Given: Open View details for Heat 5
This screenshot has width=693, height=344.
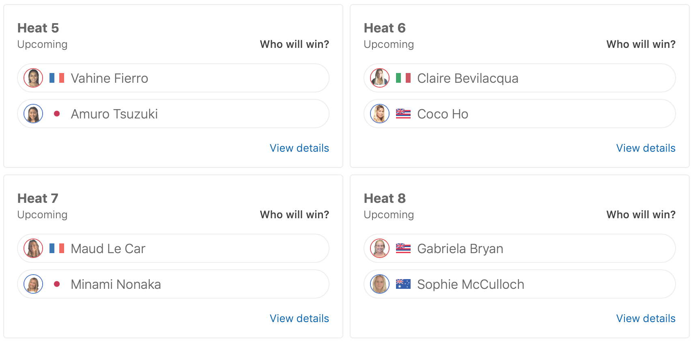Looking at the screenshot, I should click(299, 148).
